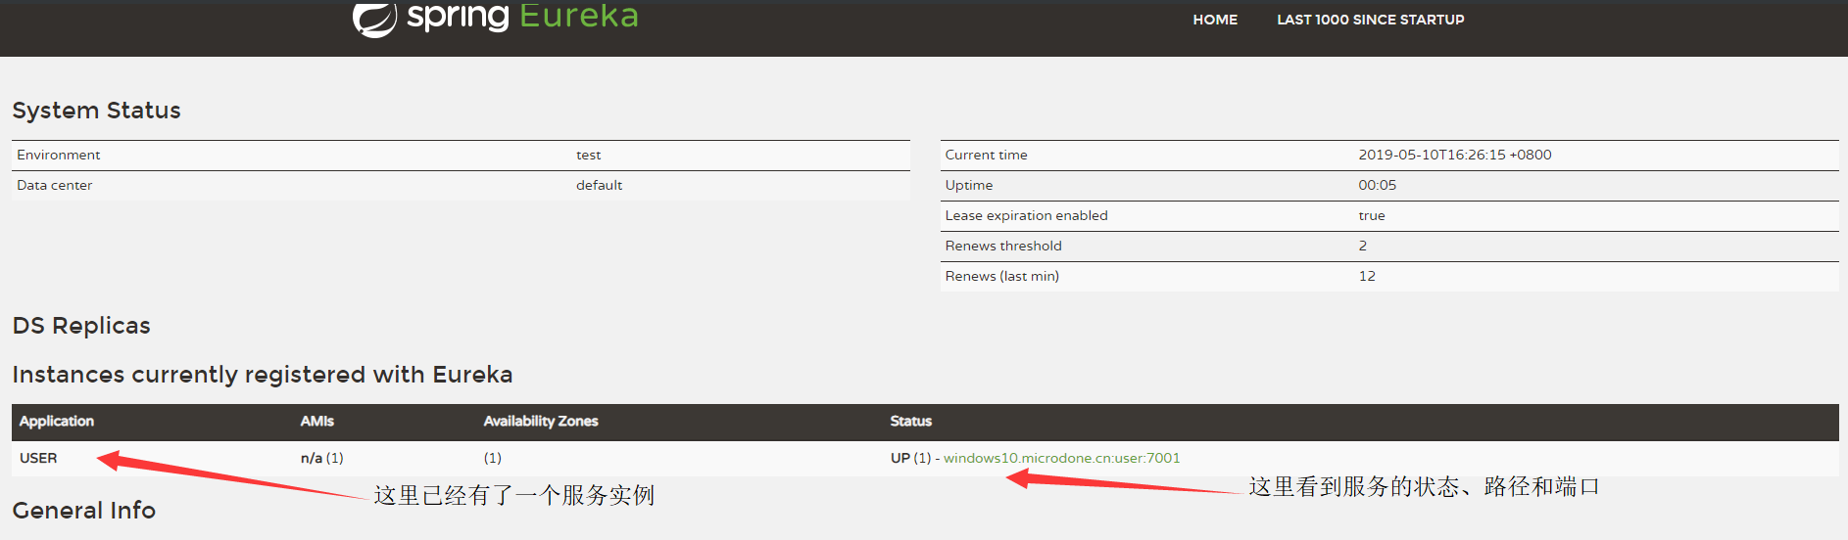
Task: Click the System Status heading
Action: tap(96, 111)
